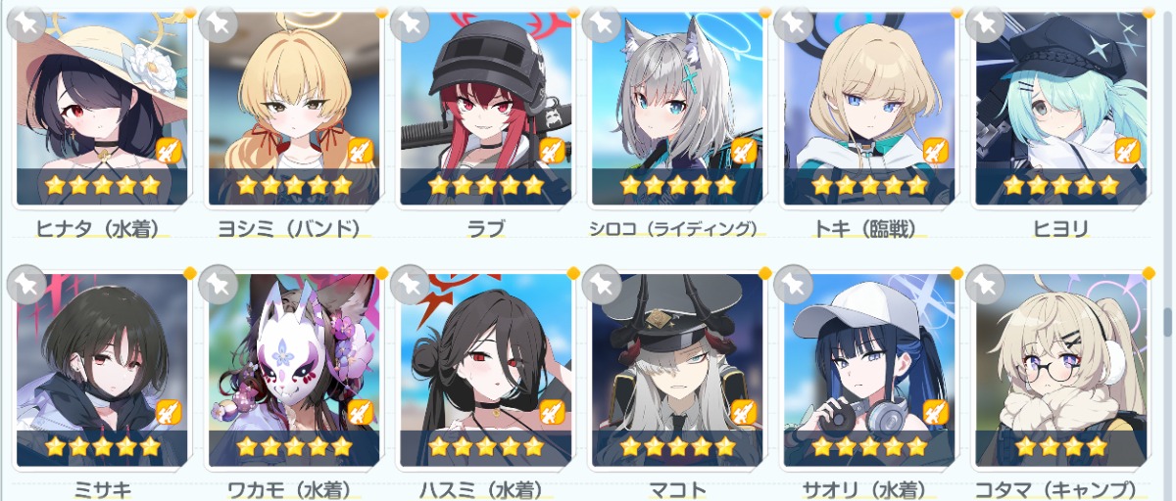This screenshot has width=1176, height=501.
Task: Click the five-star rating on ミサキ card
Action: (102, 447)
